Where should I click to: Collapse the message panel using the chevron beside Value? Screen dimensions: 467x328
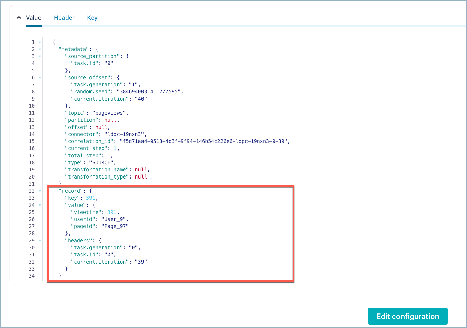19,18
